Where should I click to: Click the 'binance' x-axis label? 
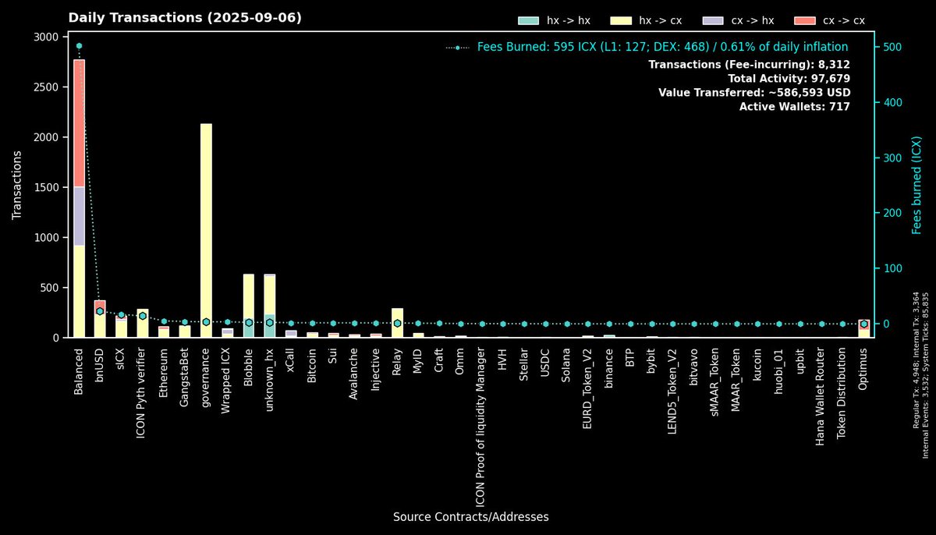pyautogui.click(x=609, y=368)
